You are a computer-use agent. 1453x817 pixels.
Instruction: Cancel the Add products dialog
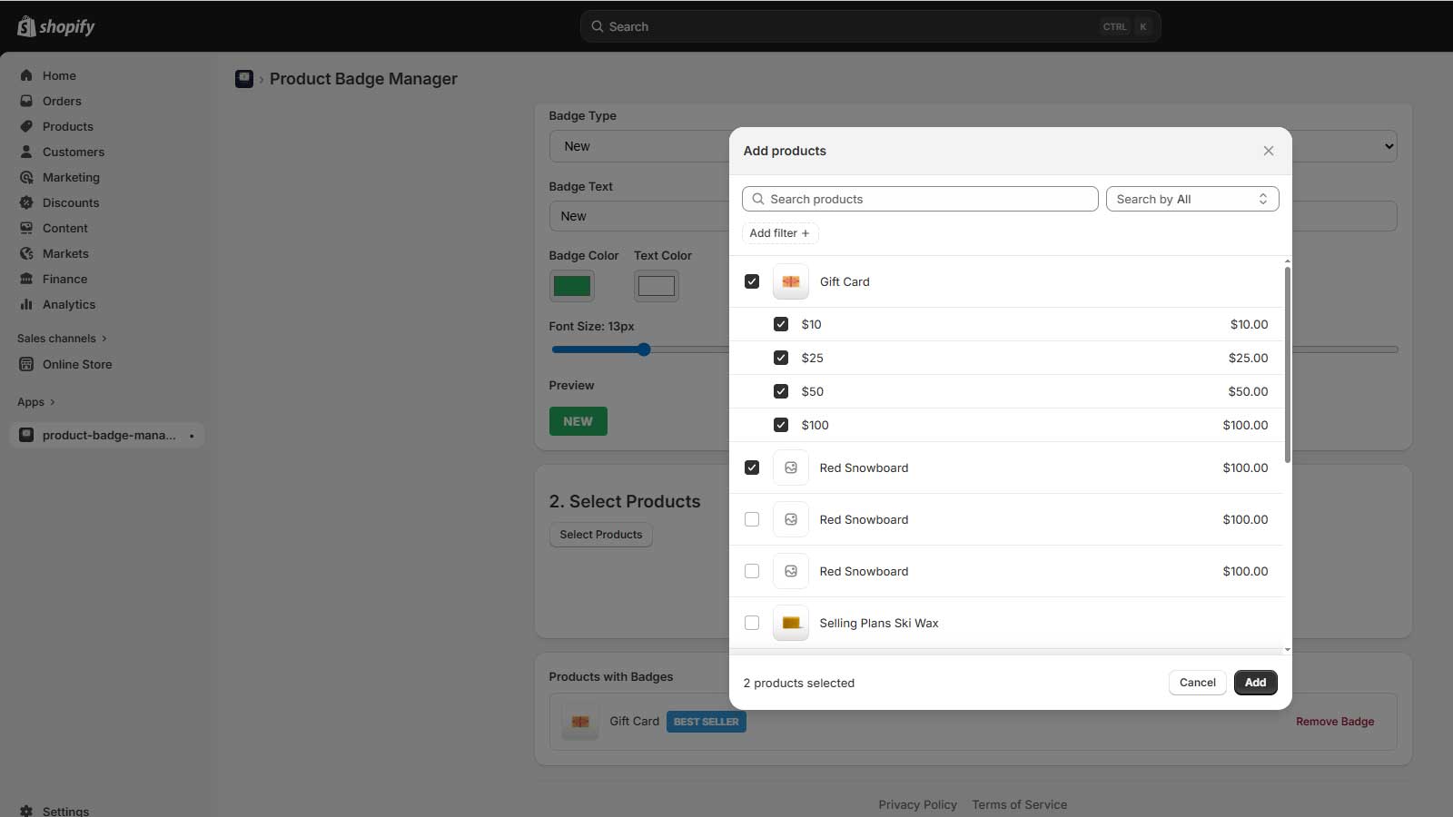(1197, 683)
